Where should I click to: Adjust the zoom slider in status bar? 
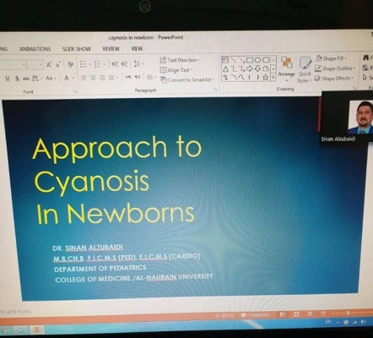click(x=348, y=313)
